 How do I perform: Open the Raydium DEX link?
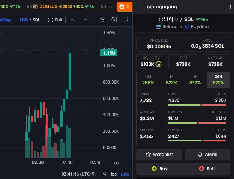pyautogui.click(x=198, y=27)
